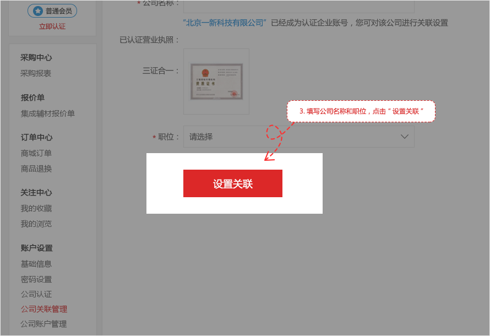Select 商品退换 in the sidebar
490x336 pixels.
36,169
